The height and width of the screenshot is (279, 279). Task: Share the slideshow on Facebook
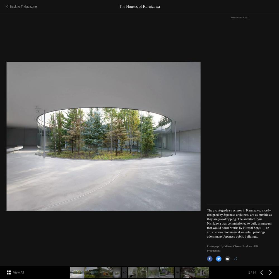tap(210, 259)
